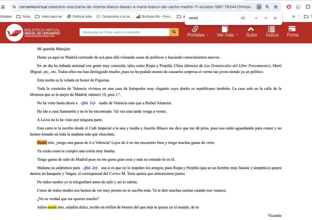312x220 pixels.
Task: Click the orange search button
Action: click(x=174, y=32)
